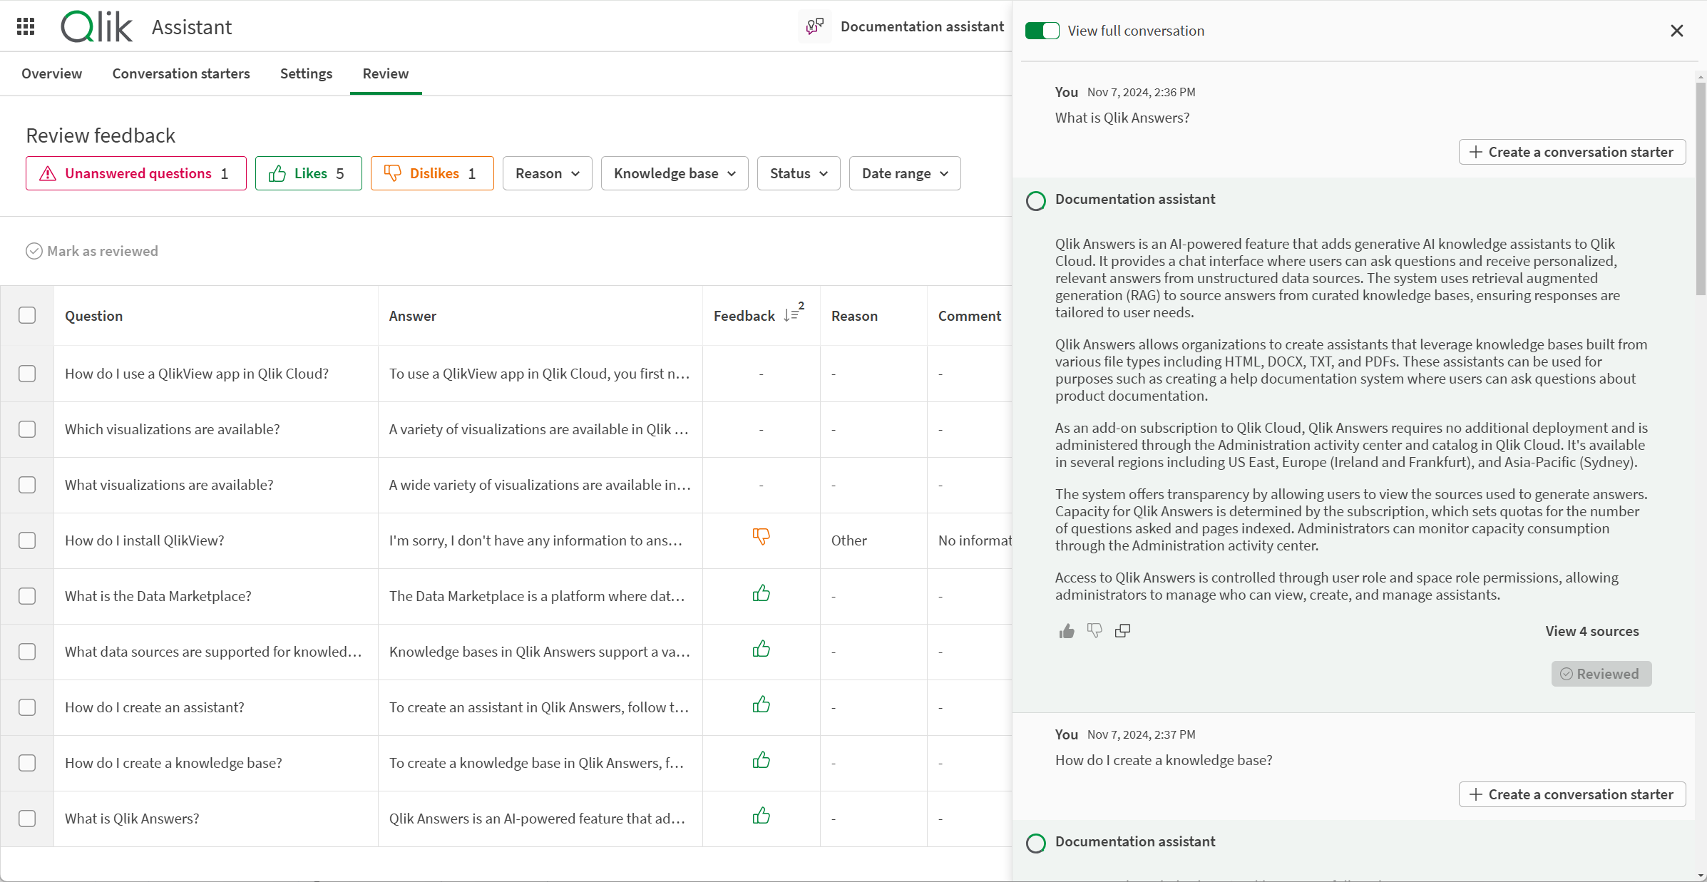
Task: Click 'View 4 sources' link
Action: [x=1592, y=630]
